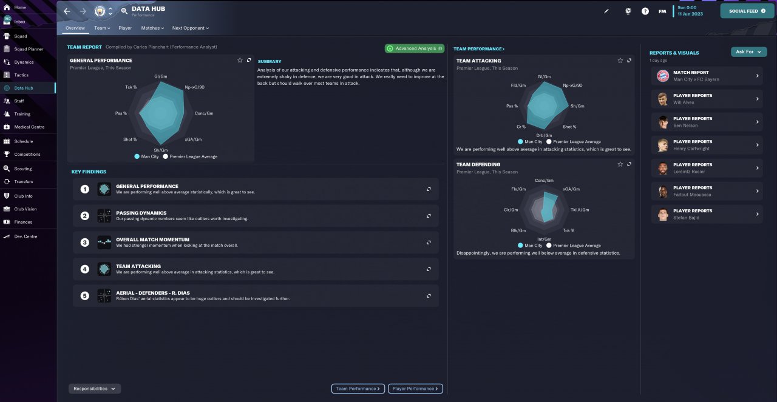Expand the General Performance chart panel
This screenshot has width=777, height=402.
[x=249, y=60]
